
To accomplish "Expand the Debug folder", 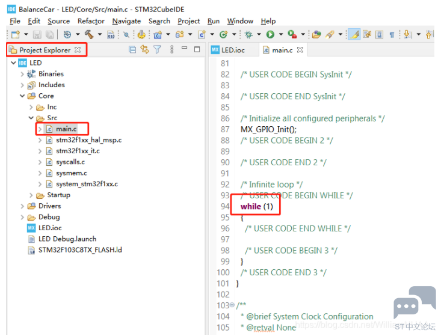I will click(x=22, y=217).
